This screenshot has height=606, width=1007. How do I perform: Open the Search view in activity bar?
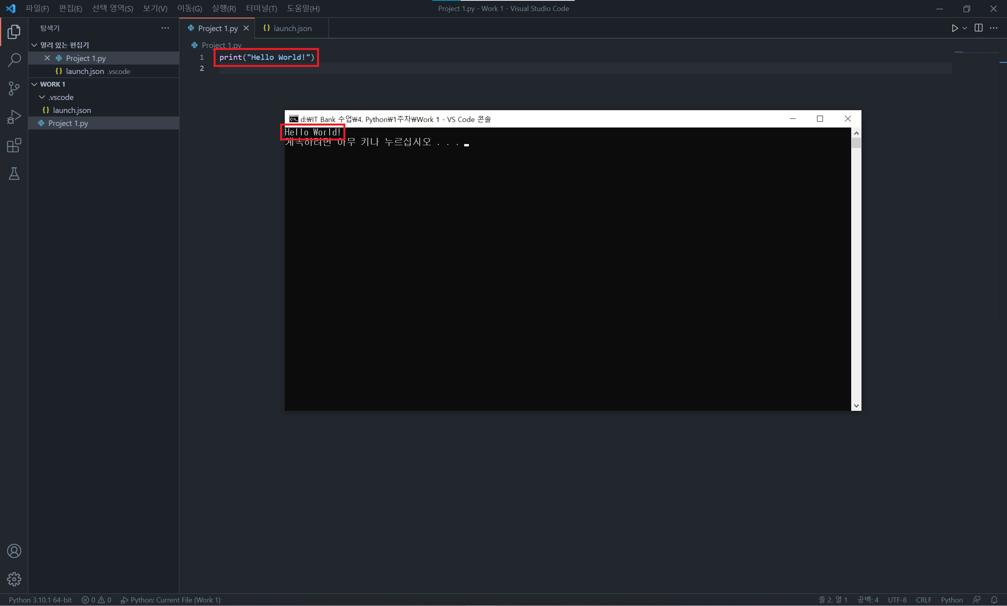pos(14,60)
